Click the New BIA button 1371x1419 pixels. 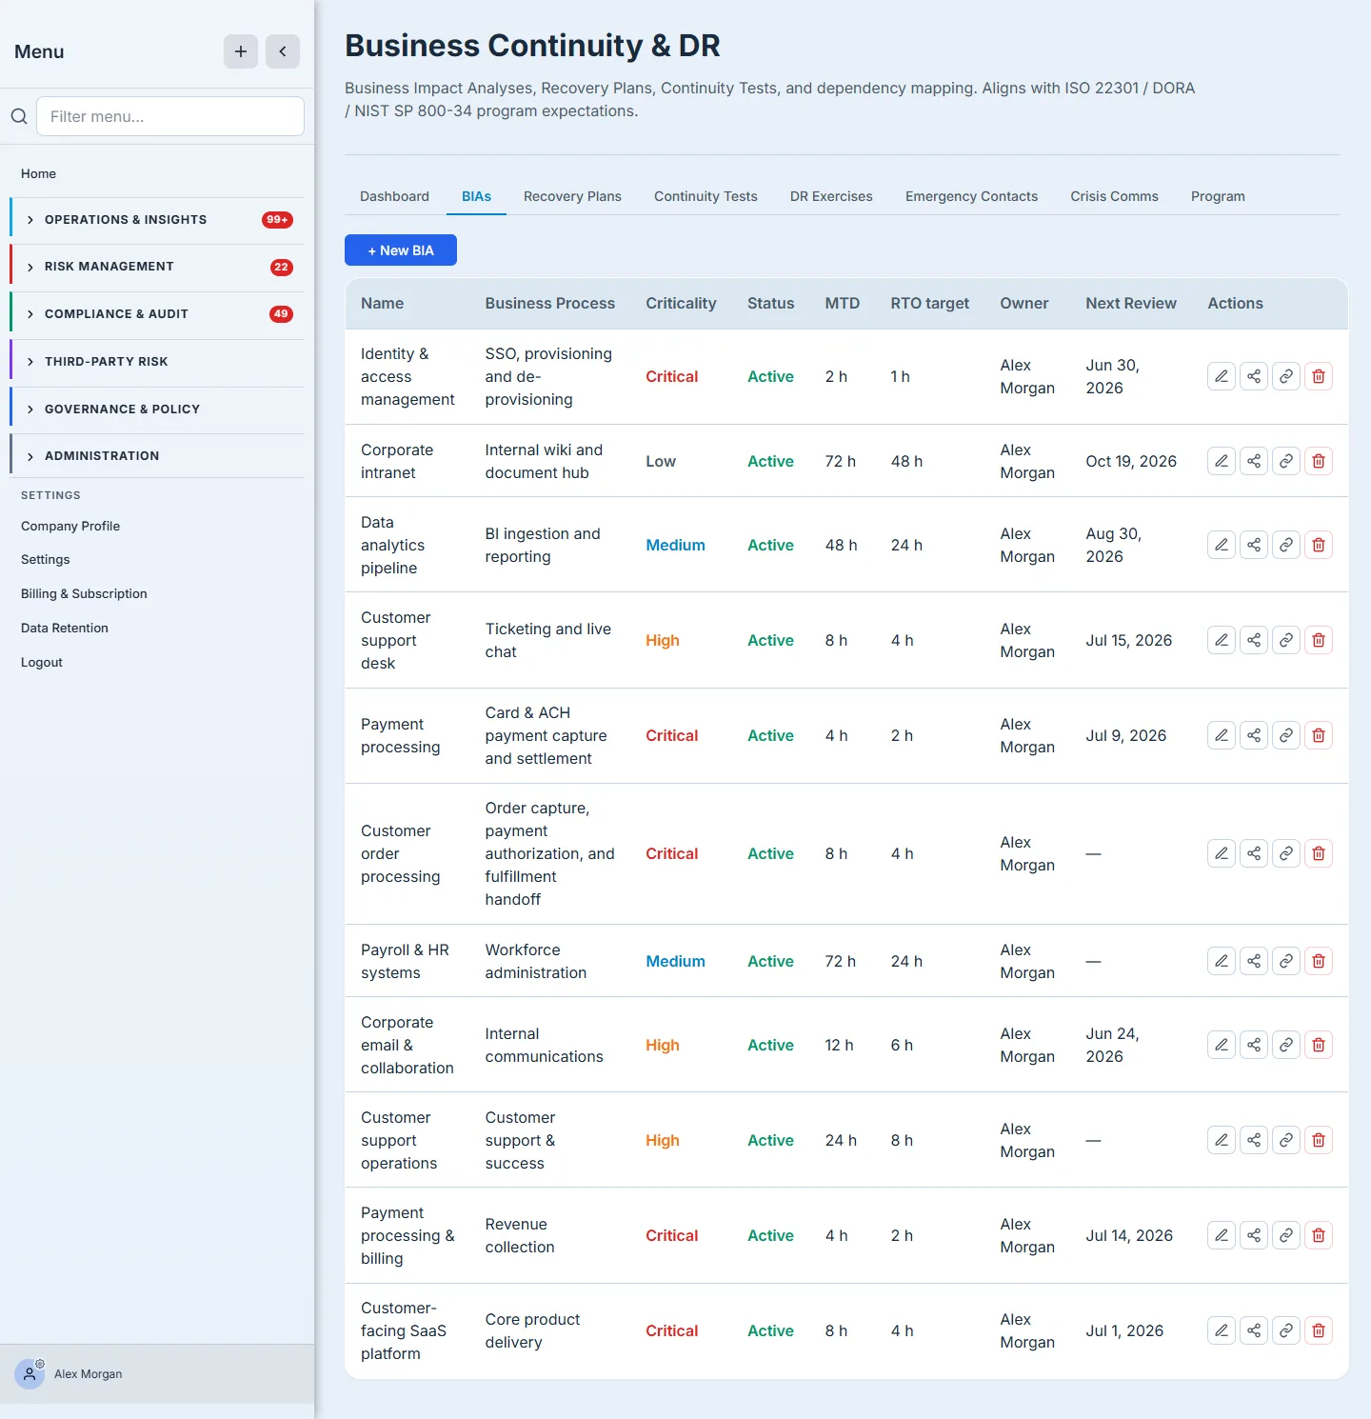click(x=401, y=250)
